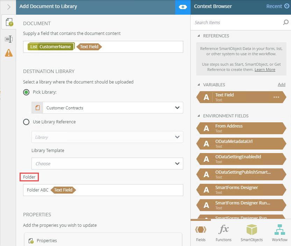
Task: Select the Pick Library radio button
Action: click(x=26, y=92)
